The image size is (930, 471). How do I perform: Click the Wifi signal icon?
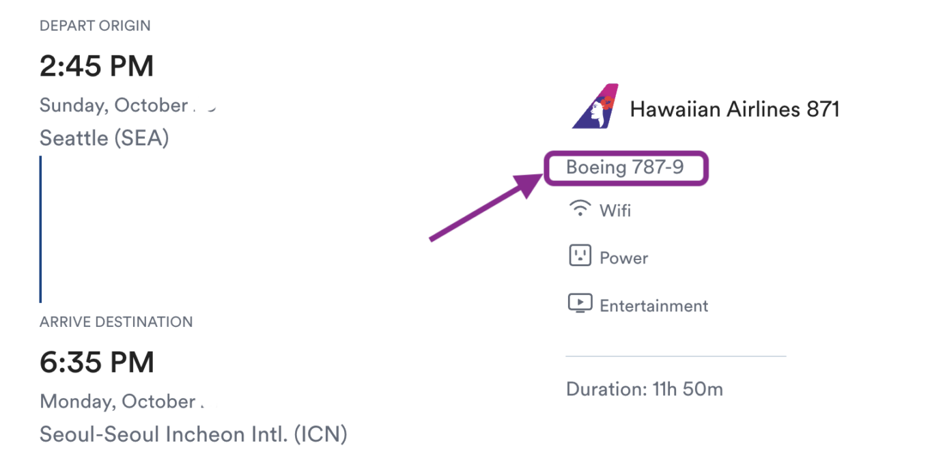point(580,208)
